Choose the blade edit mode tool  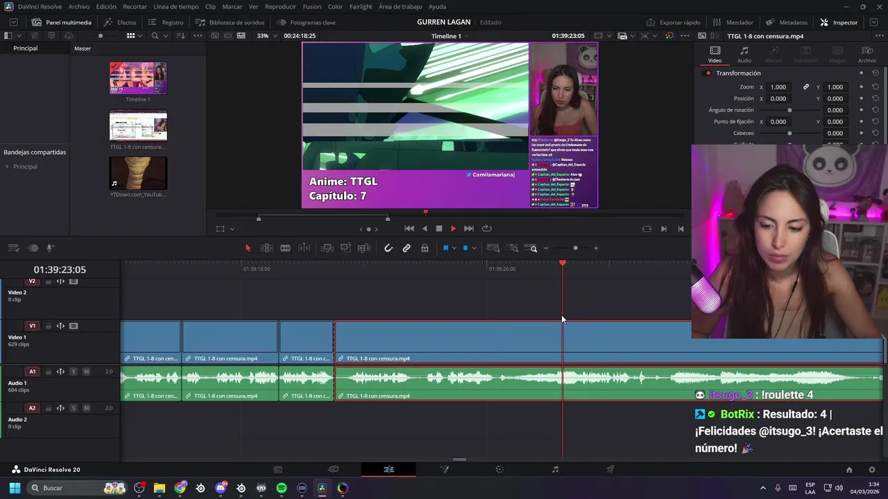coord(285,248)
